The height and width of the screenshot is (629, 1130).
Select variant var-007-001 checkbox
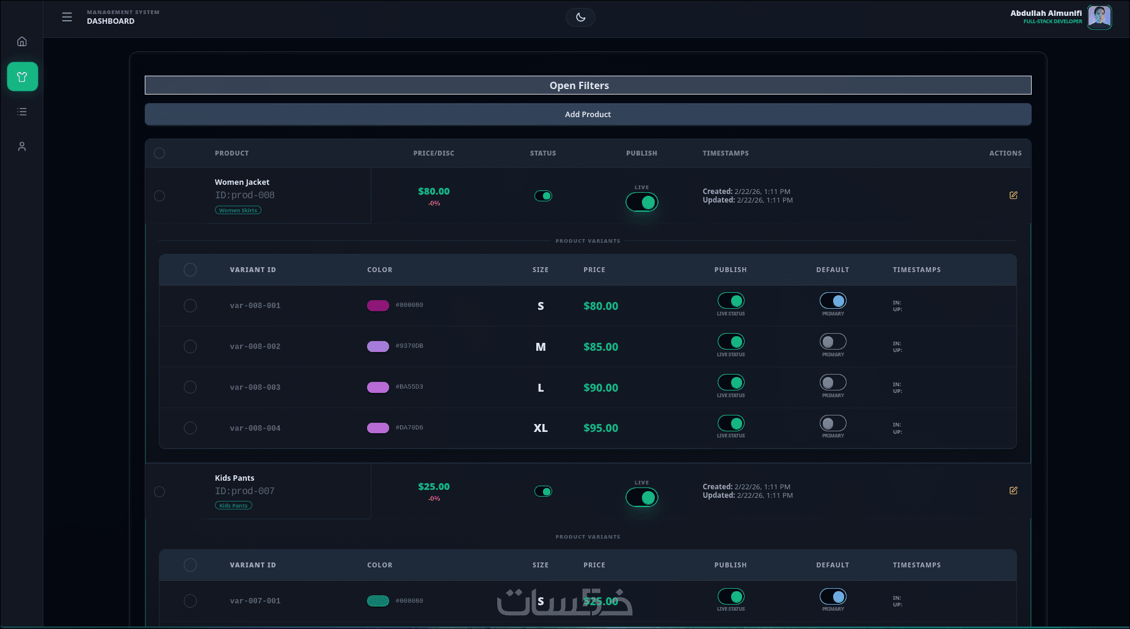[190, 601]
